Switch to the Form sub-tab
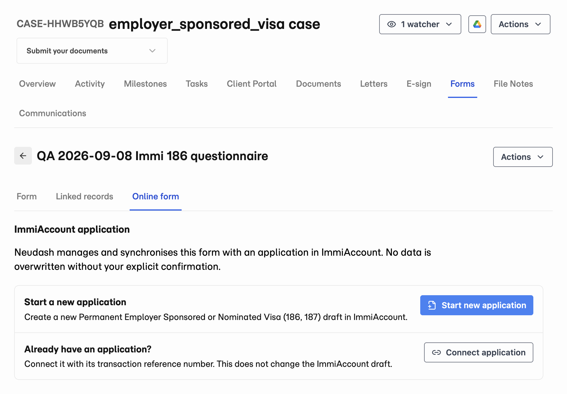The width and height of the screenshot is (567, 394). pos(27,196)
